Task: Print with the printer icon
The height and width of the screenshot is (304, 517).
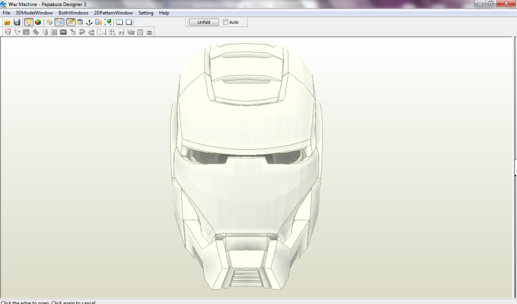Action: coord(149,32)
